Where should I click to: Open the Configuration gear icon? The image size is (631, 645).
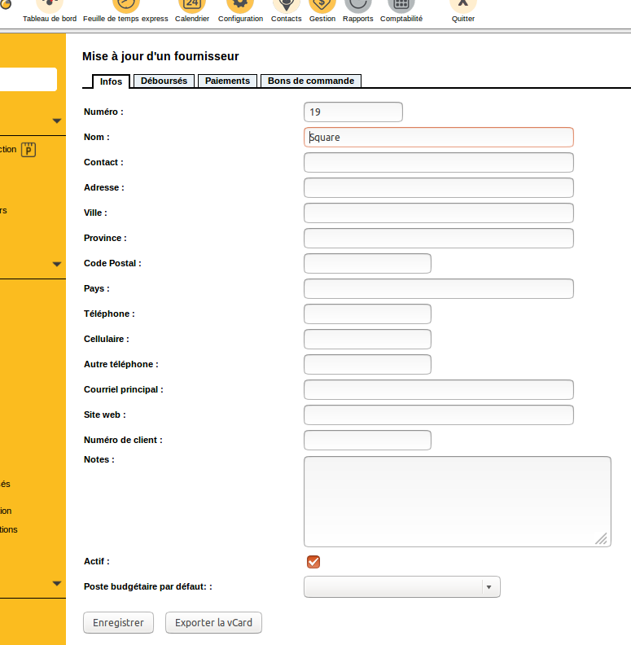click(x=240, y=8)
